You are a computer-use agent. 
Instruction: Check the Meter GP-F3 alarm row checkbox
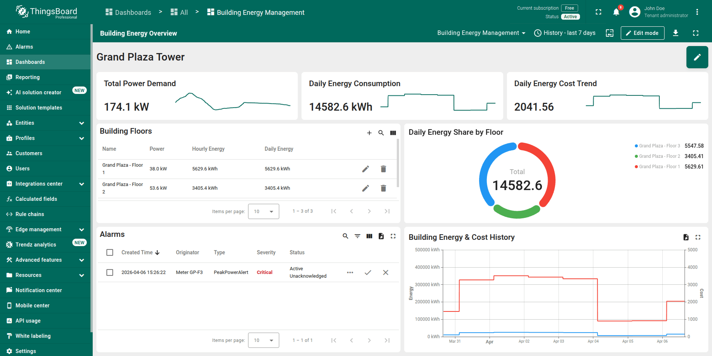[x=110, y=272]
